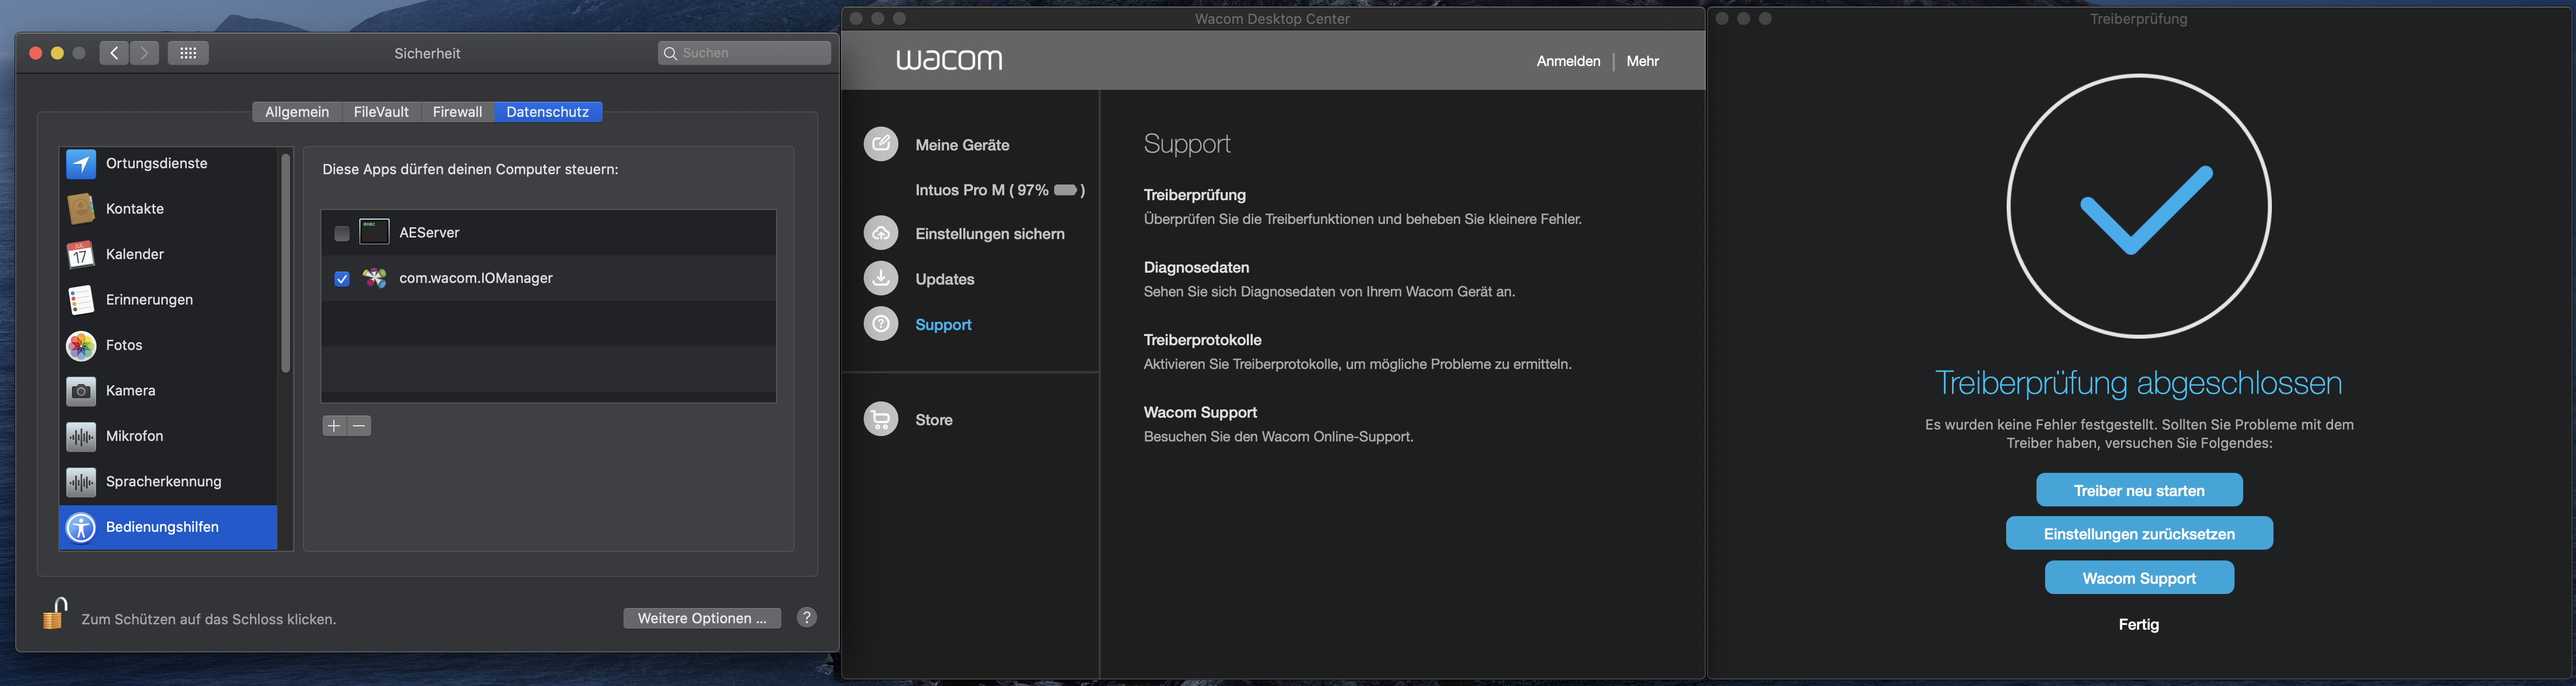2576x686 pixels.
Task: Open the Mehr menu in Wacom header
Action: click(x=1642, y=61)
